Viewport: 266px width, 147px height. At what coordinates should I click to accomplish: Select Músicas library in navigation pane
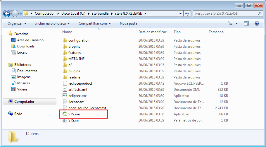(x=23, y=83)
